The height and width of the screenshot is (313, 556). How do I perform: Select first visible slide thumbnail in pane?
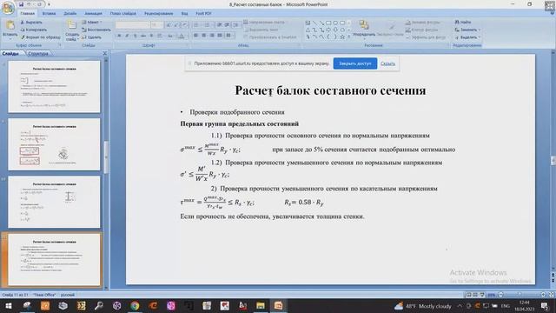click(54, 87)
